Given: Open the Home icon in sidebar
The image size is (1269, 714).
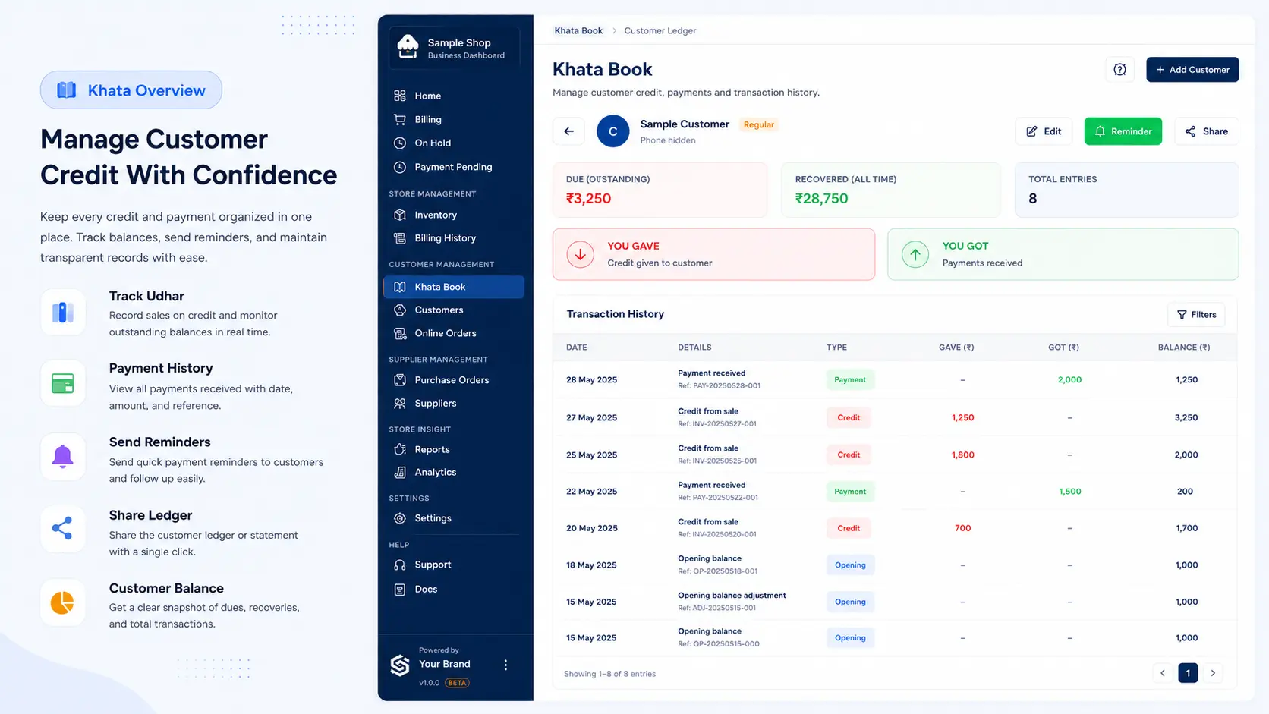Looking at the screenshot, I should 400,96.
